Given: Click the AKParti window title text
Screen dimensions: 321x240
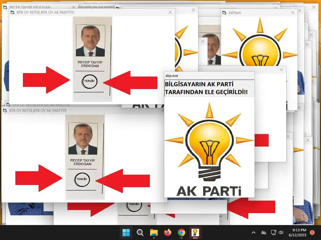Looking at the screenshot, I should [235, 12].
